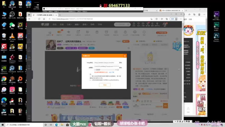Open the Adobe After Effects desktop shortcut
Image resolution: width=225 pixels, height=127 pixels.
pyautogui.click(x=216, y=16)
